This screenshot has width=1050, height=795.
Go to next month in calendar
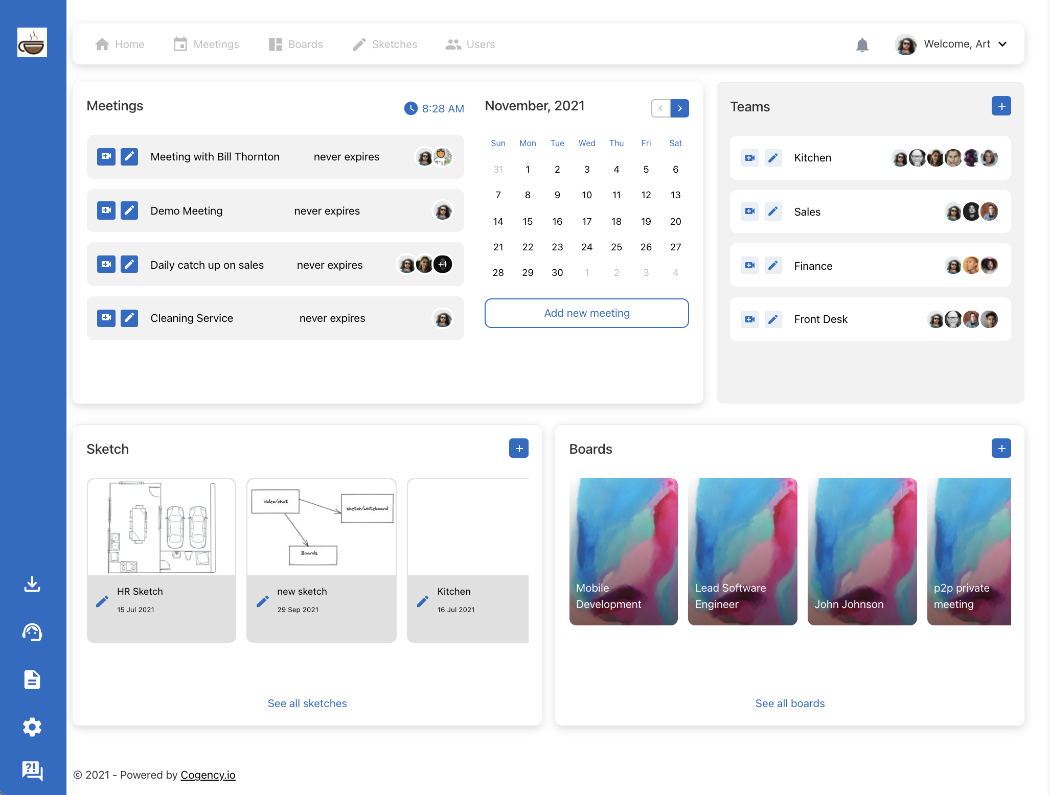(679, 108)
